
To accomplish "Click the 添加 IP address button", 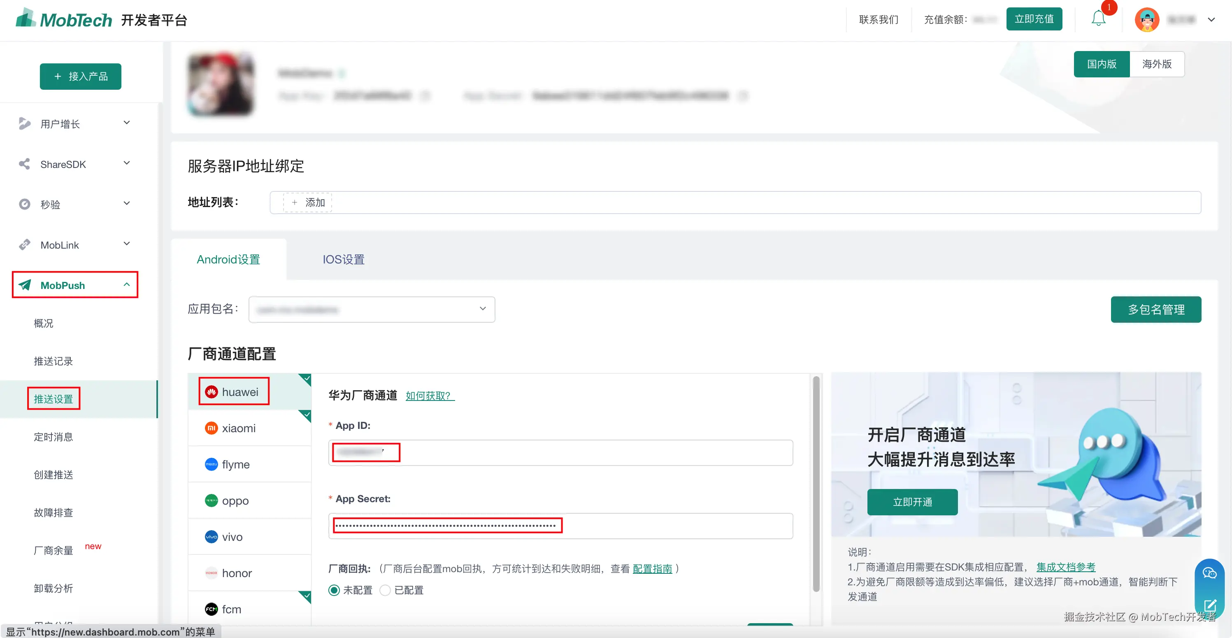I will [x=307, y=202].
